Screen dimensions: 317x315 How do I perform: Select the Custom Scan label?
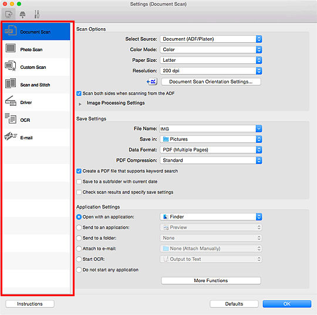[33, 67]
